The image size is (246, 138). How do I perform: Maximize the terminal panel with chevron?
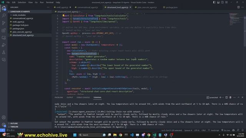pyautogui.click(x=238, y=97)
